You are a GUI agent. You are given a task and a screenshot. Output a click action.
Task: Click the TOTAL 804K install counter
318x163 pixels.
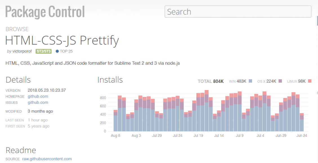pyautogui.click(x=211, y=81)
